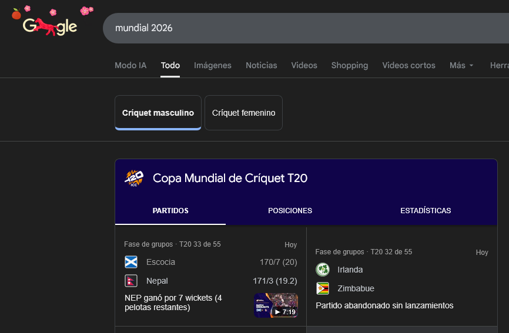Switch to Modo IA tab
Viewport: 509px width, 333px height.
130,66
